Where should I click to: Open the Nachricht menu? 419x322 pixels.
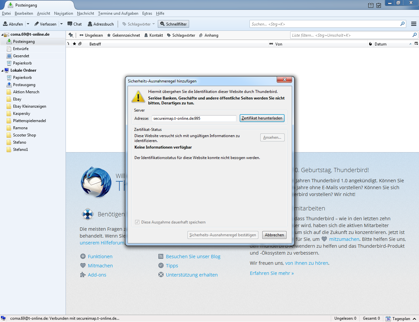tap(86, 13)
